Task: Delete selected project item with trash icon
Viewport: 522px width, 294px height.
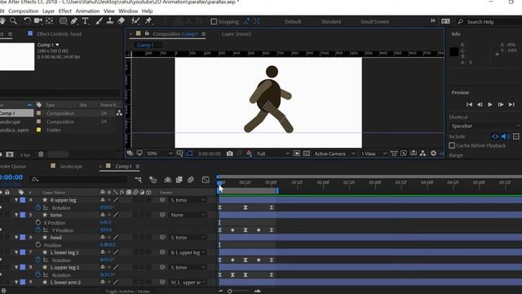Action: pos(41,154)
